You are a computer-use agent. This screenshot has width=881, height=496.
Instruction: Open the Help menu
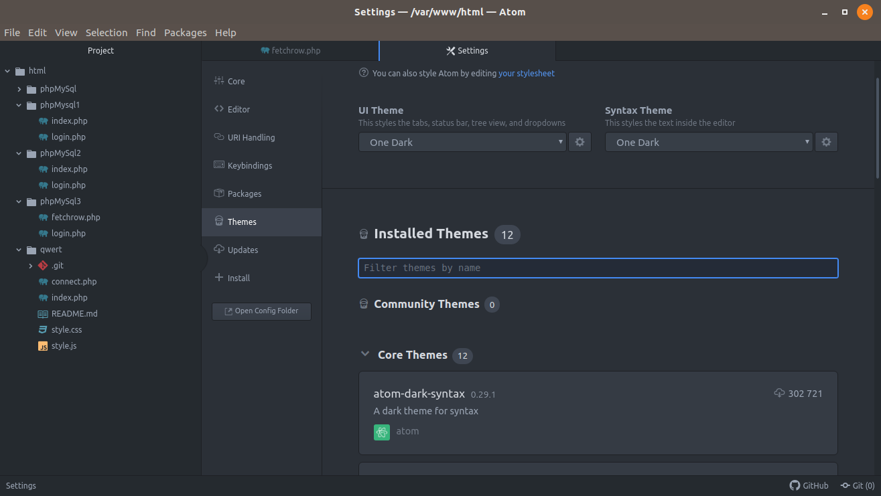[226, 32]
